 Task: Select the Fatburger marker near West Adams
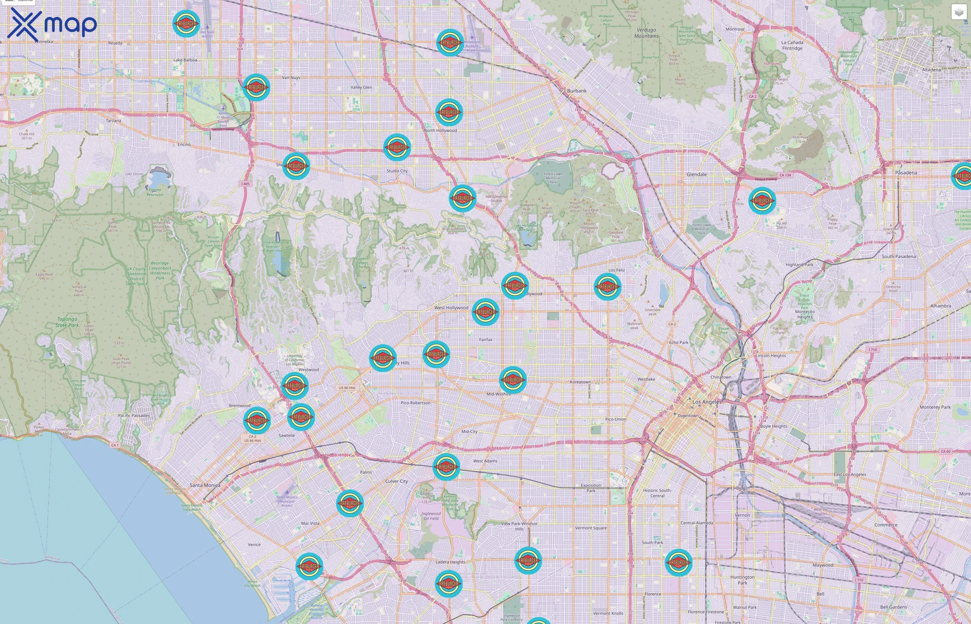tap(447, 466)
